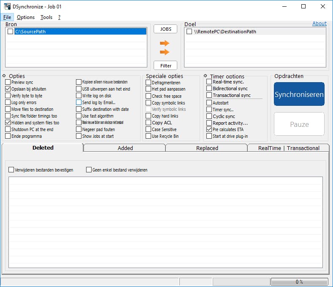333x287 pixels.
Task: Click the Pauze button
Action: 299,124
